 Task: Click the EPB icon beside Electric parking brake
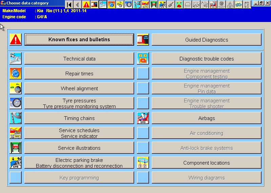(16, 163)
